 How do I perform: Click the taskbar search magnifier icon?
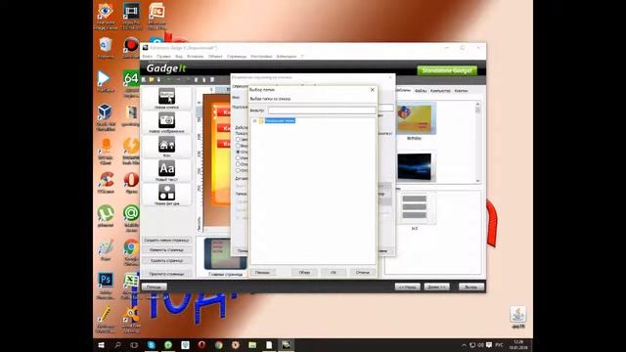click(x=117, y=345)
